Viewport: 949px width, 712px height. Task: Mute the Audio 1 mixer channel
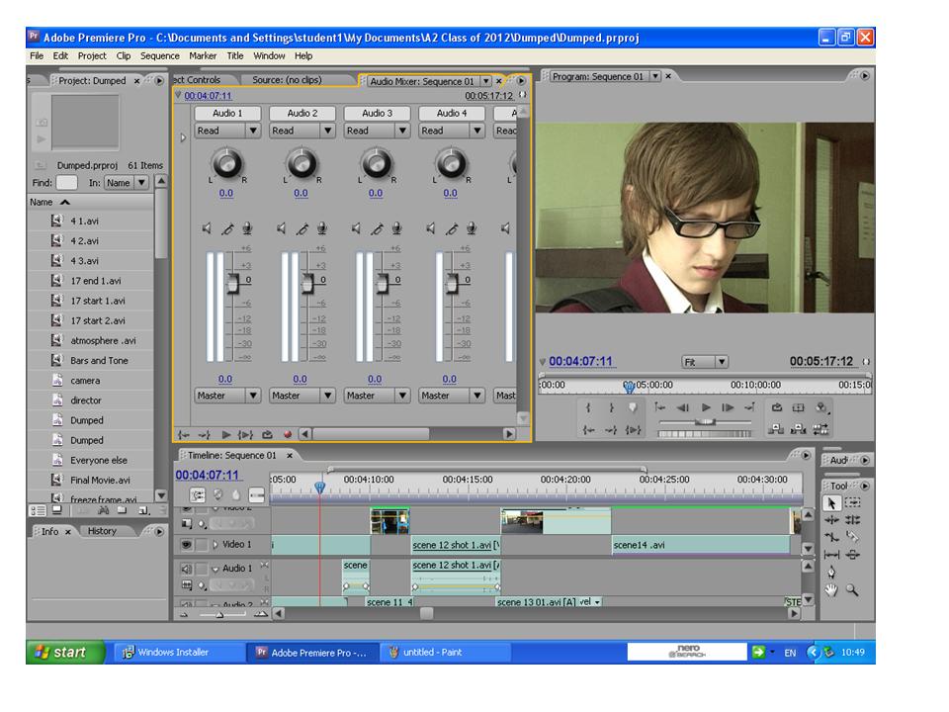207,228
